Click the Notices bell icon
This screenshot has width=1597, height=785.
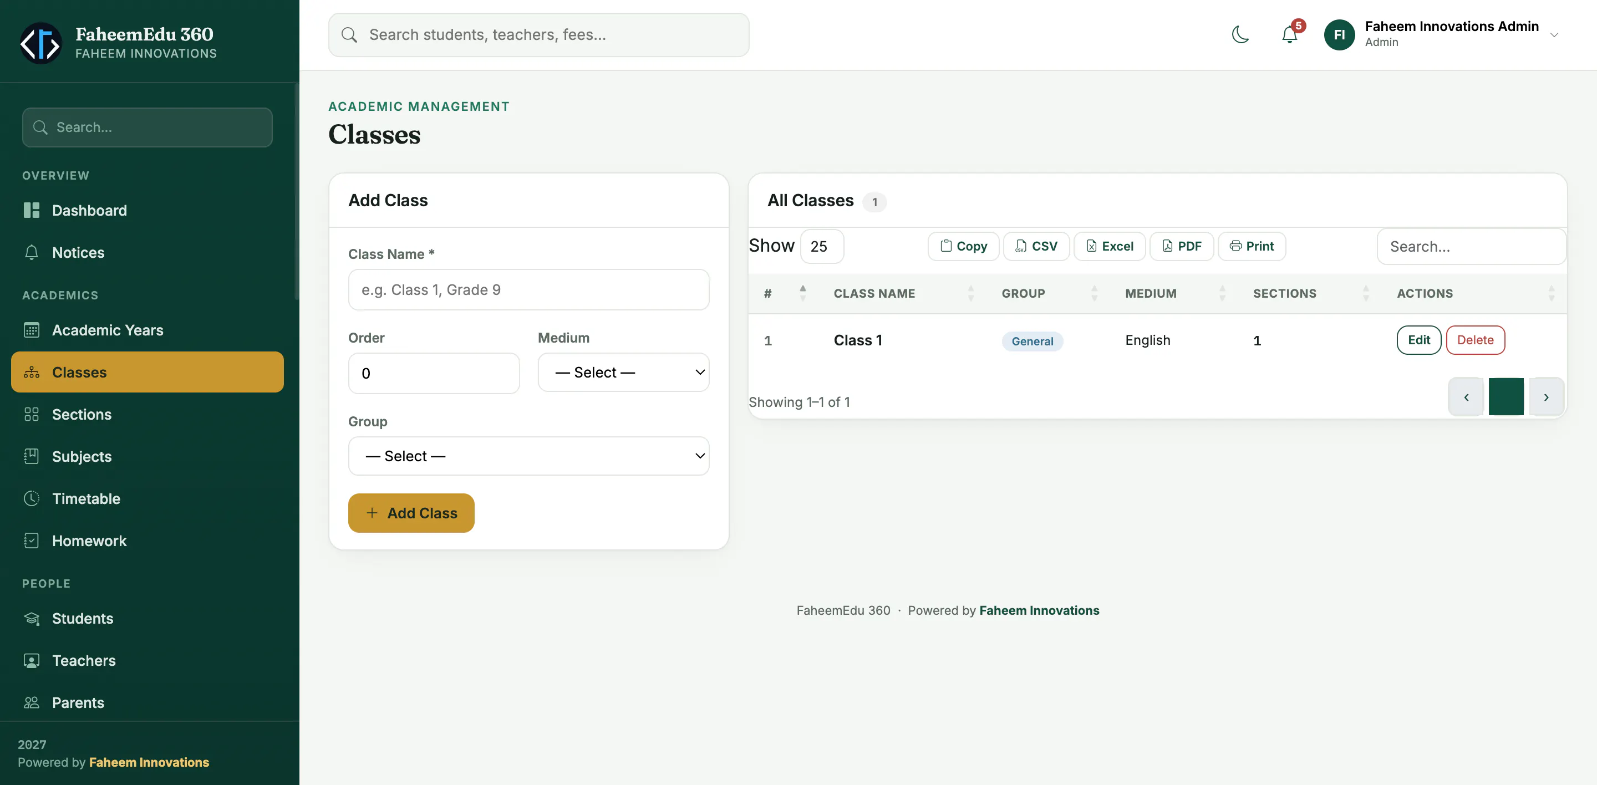(32, 252)
